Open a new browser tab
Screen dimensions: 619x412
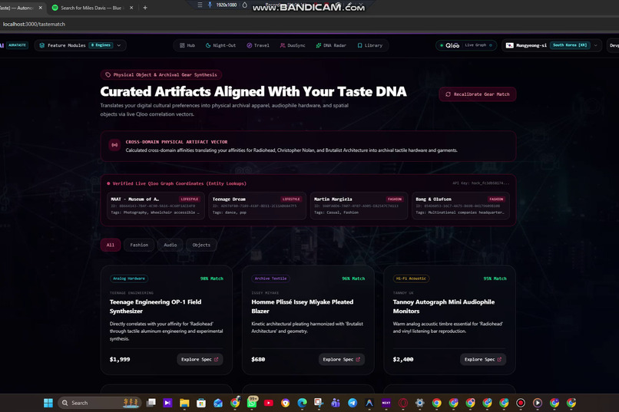[x=145, y=8]
